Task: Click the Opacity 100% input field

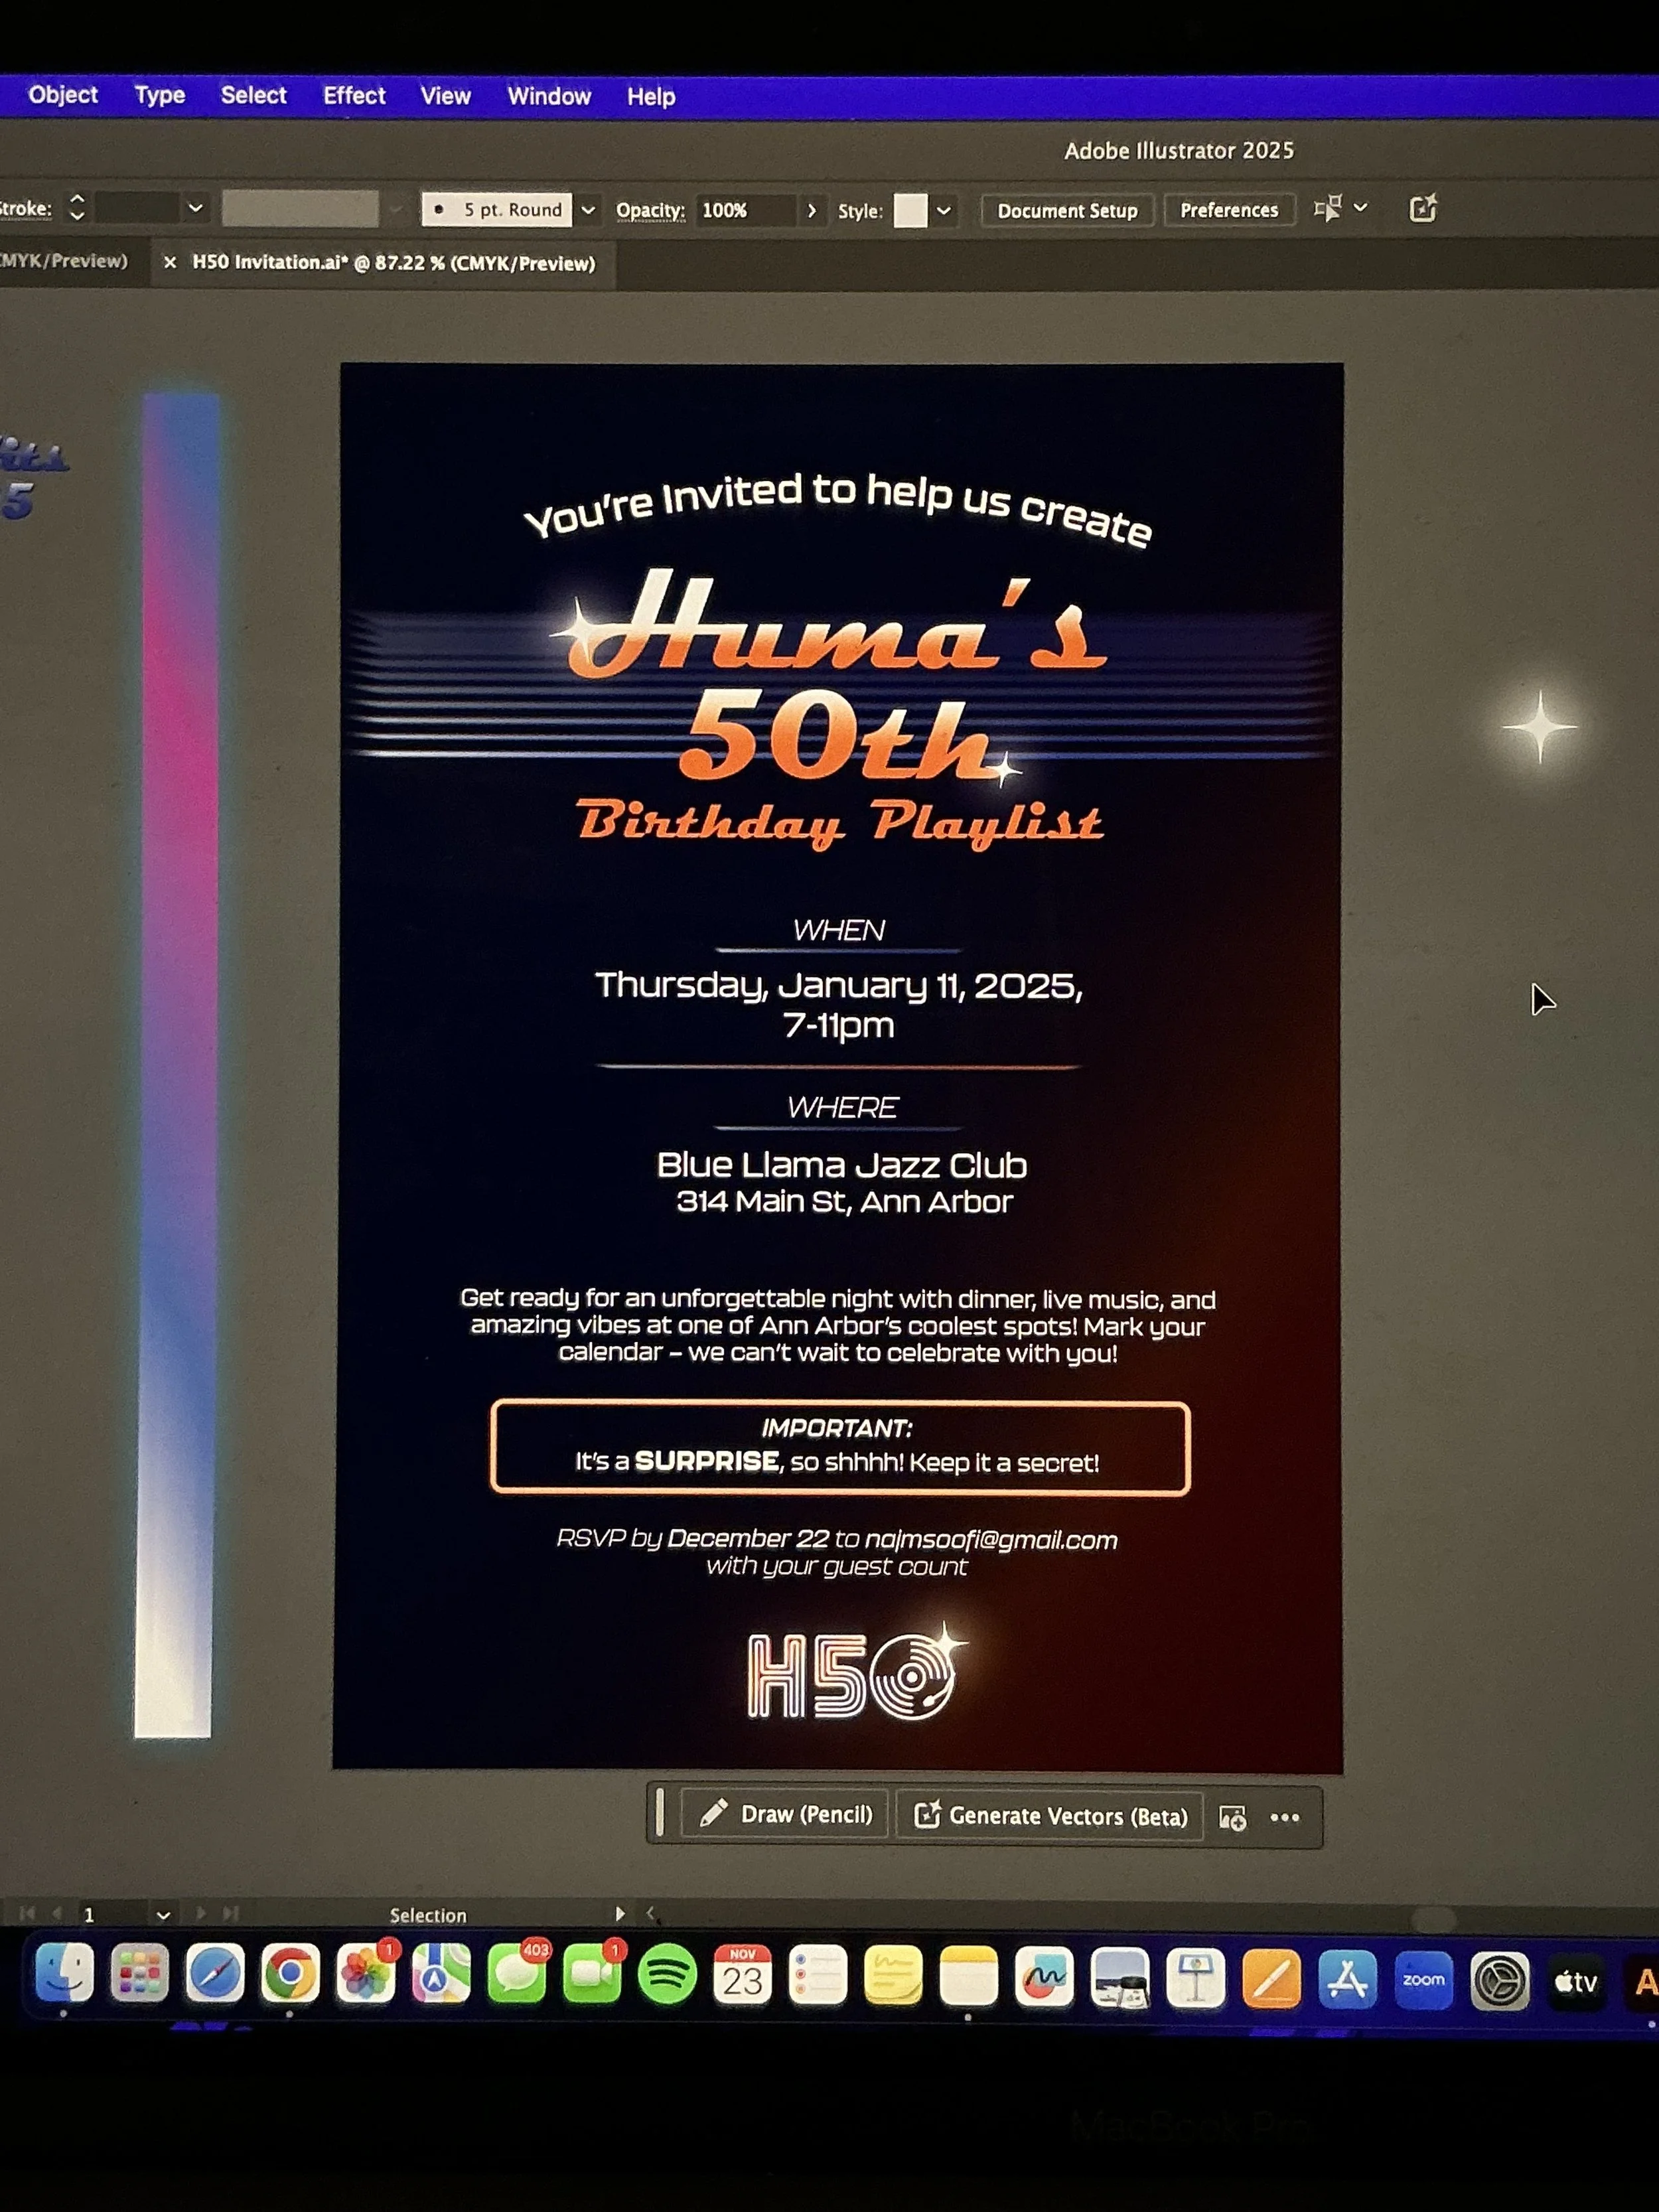Action: click(745, 211)
